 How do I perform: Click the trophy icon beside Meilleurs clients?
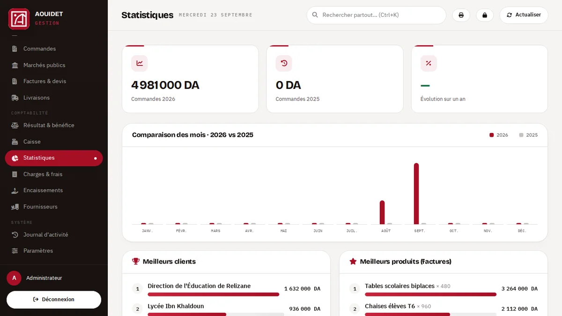[x=136, y=261]
